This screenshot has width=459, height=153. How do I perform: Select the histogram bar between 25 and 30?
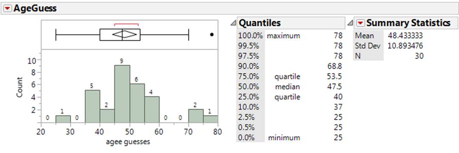63,119
